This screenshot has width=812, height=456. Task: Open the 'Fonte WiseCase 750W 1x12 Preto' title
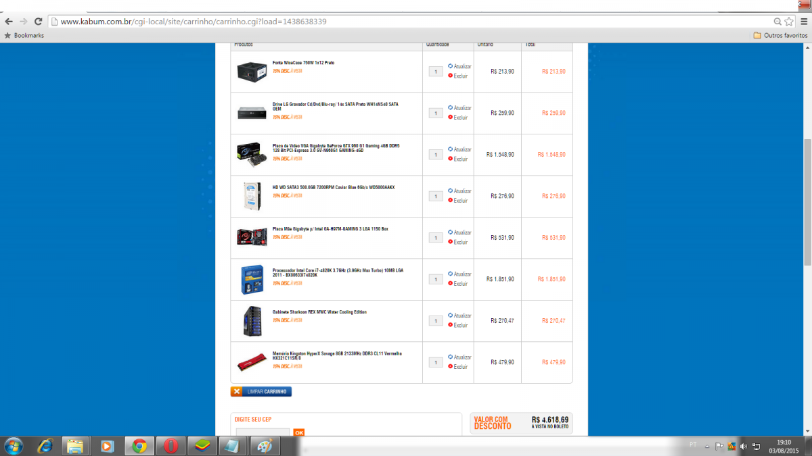click(304, 63)
